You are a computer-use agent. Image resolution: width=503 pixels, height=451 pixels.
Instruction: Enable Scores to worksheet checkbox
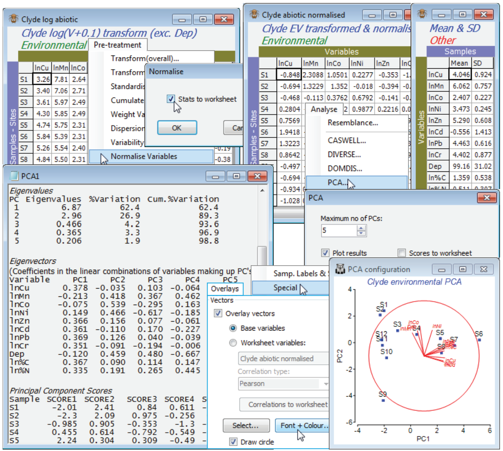coord(402,253)
